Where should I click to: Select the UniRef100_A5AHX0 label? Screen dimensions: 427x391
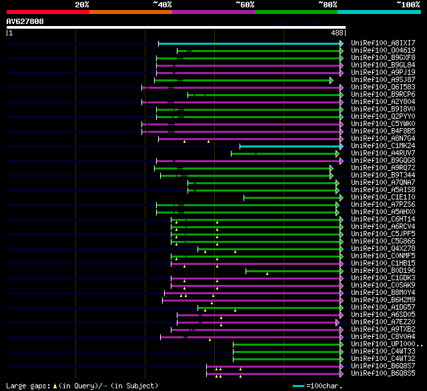383,212
